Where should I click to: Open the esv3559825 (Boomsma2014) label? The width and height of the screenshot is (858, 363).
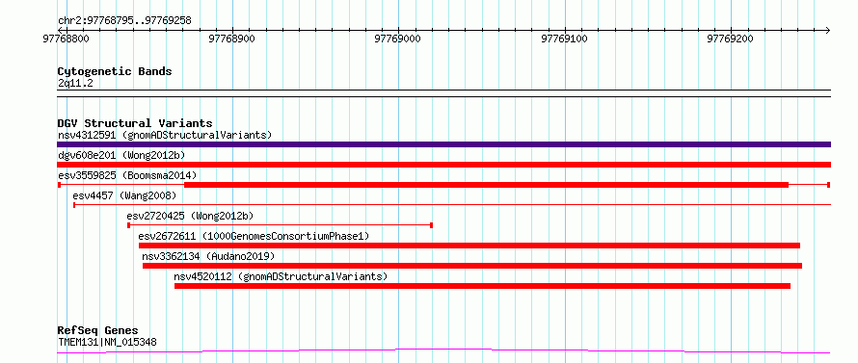click(x=127, y=175)
